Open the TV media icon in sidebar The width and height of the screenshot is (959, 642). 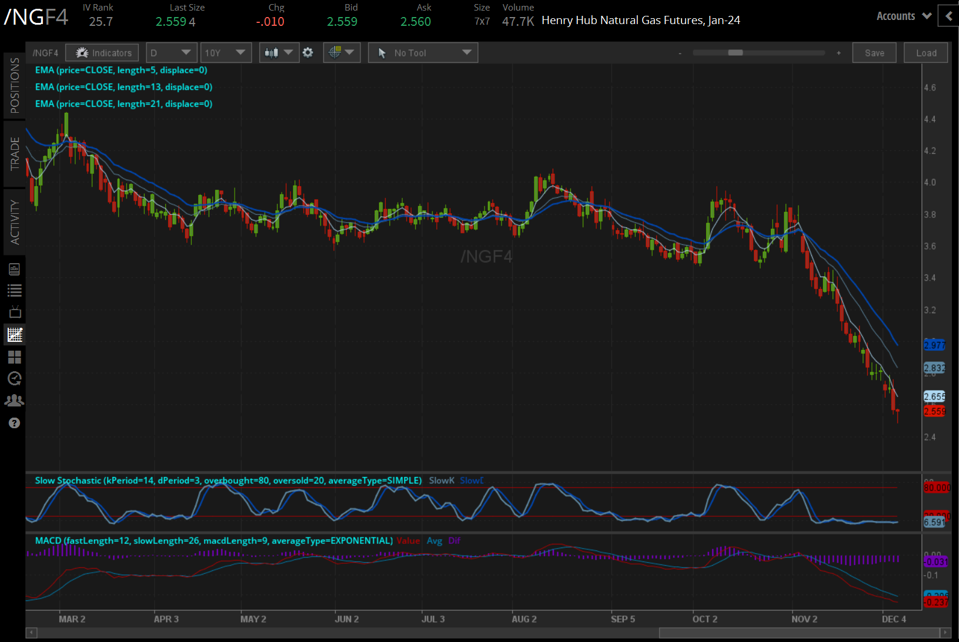[15, 312]
